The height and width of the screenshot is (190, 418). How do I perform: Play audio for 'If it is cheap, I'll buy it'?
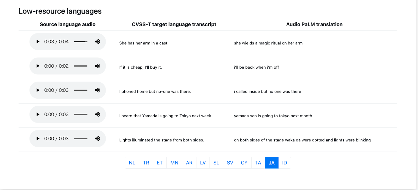[38, 66]
